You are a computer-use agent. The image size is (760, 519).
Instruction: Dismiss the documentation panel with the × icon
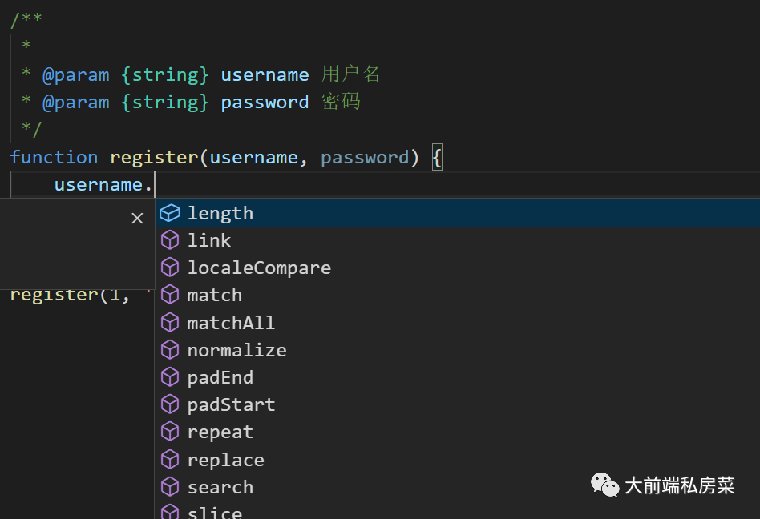(x=137, y=217)
